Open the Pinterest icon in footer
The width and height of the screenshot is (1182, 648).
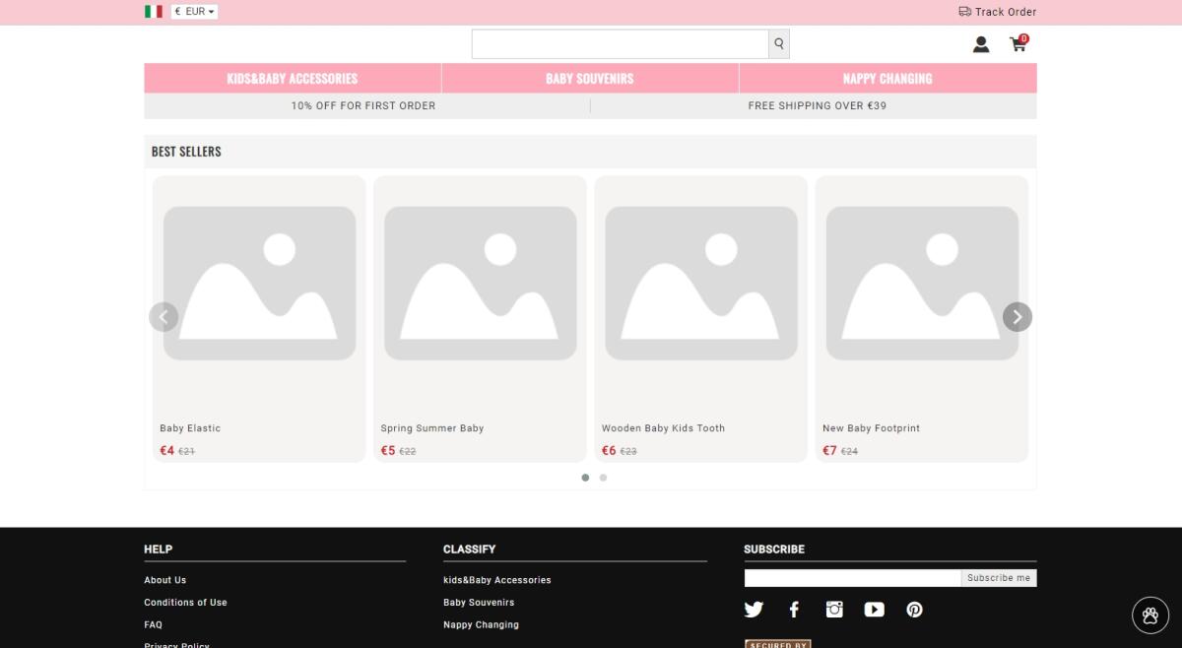[x=915, y=610]
